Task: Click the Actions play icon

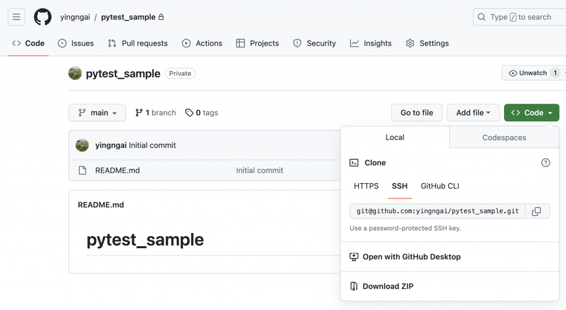Action: tap(186, 43)
